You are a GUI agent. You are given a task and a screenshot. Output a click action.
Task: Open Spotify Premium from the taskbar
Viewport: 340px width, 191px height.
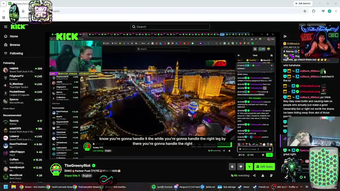[162, 187]
